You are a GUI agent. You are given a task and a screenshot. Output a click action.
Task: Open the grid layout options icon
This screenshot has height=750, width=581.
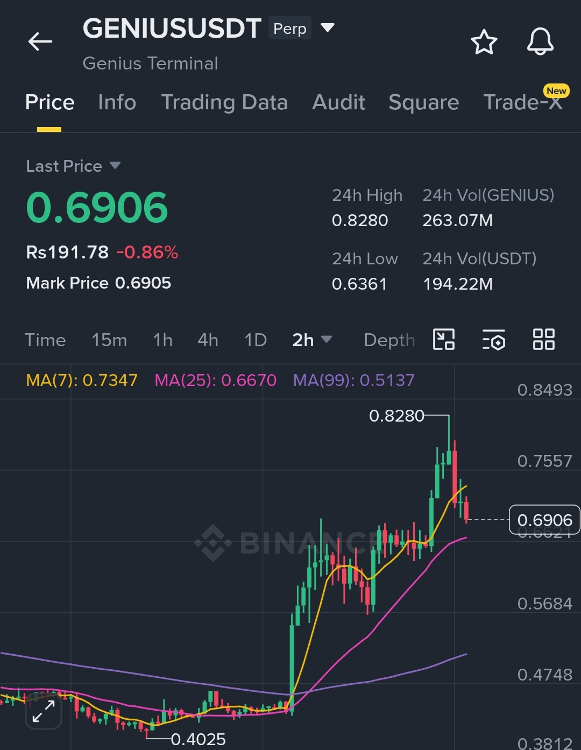pos(543,340)
